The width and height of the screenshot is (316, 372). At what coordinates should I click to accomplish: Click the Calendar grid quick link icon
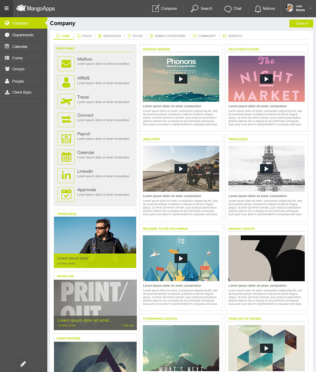(x=66, y=157)
